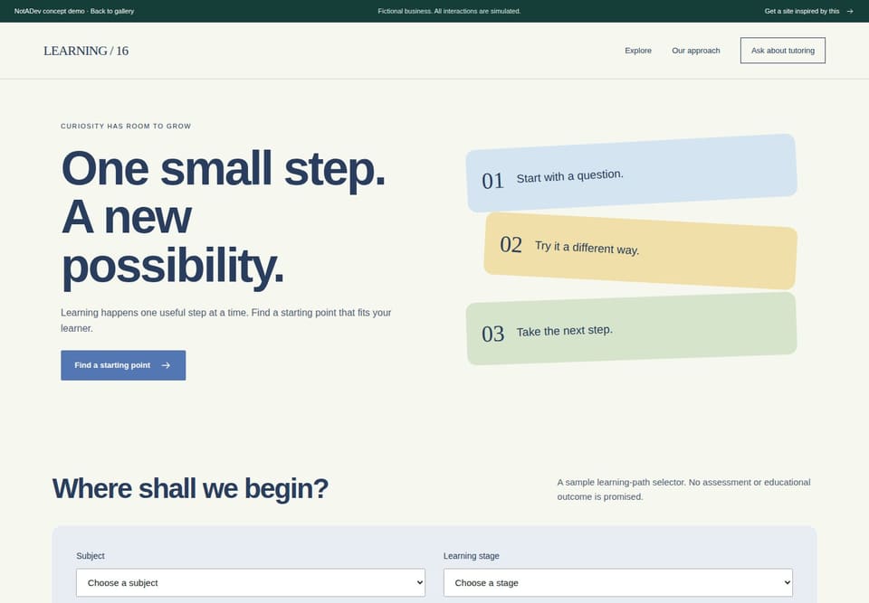Open the Our approach menu item
The image size is (869, 603).
695,51
